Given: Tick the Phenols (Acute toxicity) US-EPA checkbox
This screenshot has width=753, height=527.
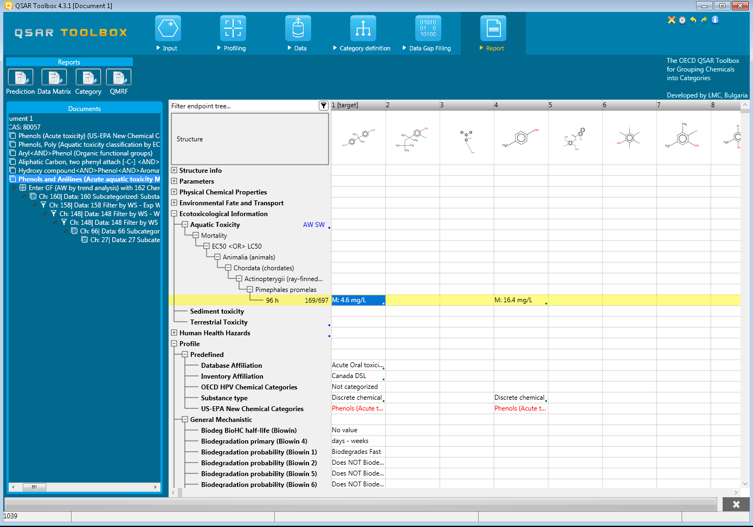Looking at the screenshot, I should [x=13, y=136].
